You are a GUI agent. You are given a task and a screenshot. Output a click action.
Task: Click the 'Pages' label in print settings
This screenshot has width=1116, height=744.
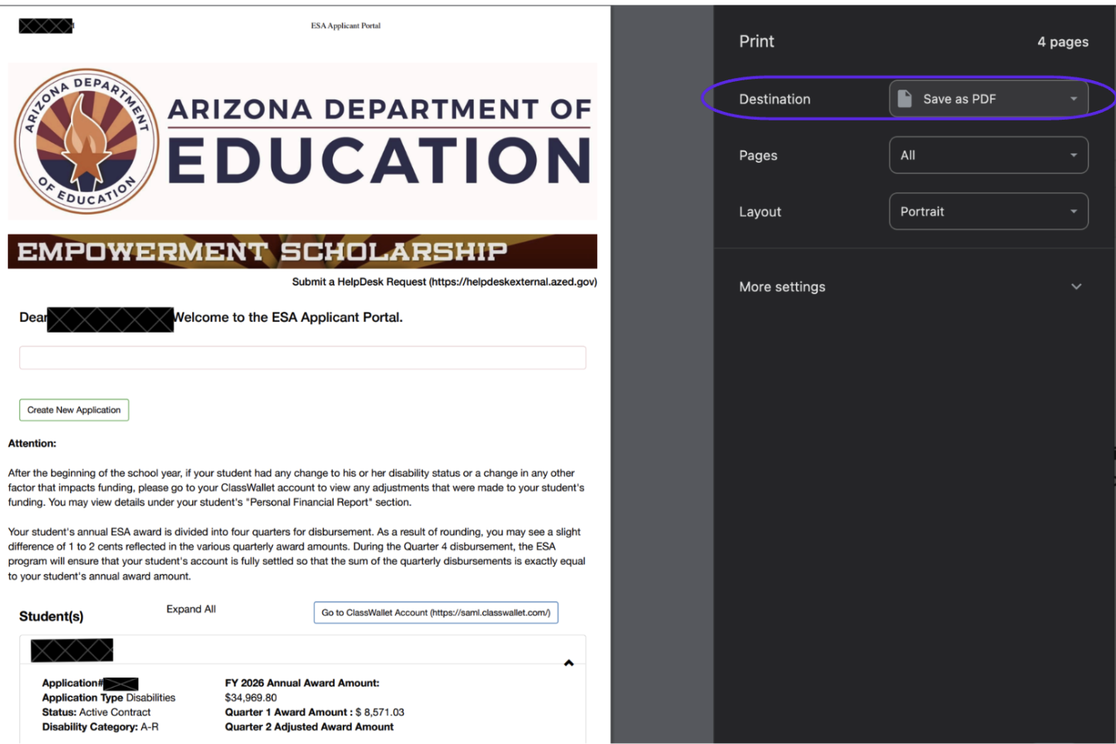(758, 155)
